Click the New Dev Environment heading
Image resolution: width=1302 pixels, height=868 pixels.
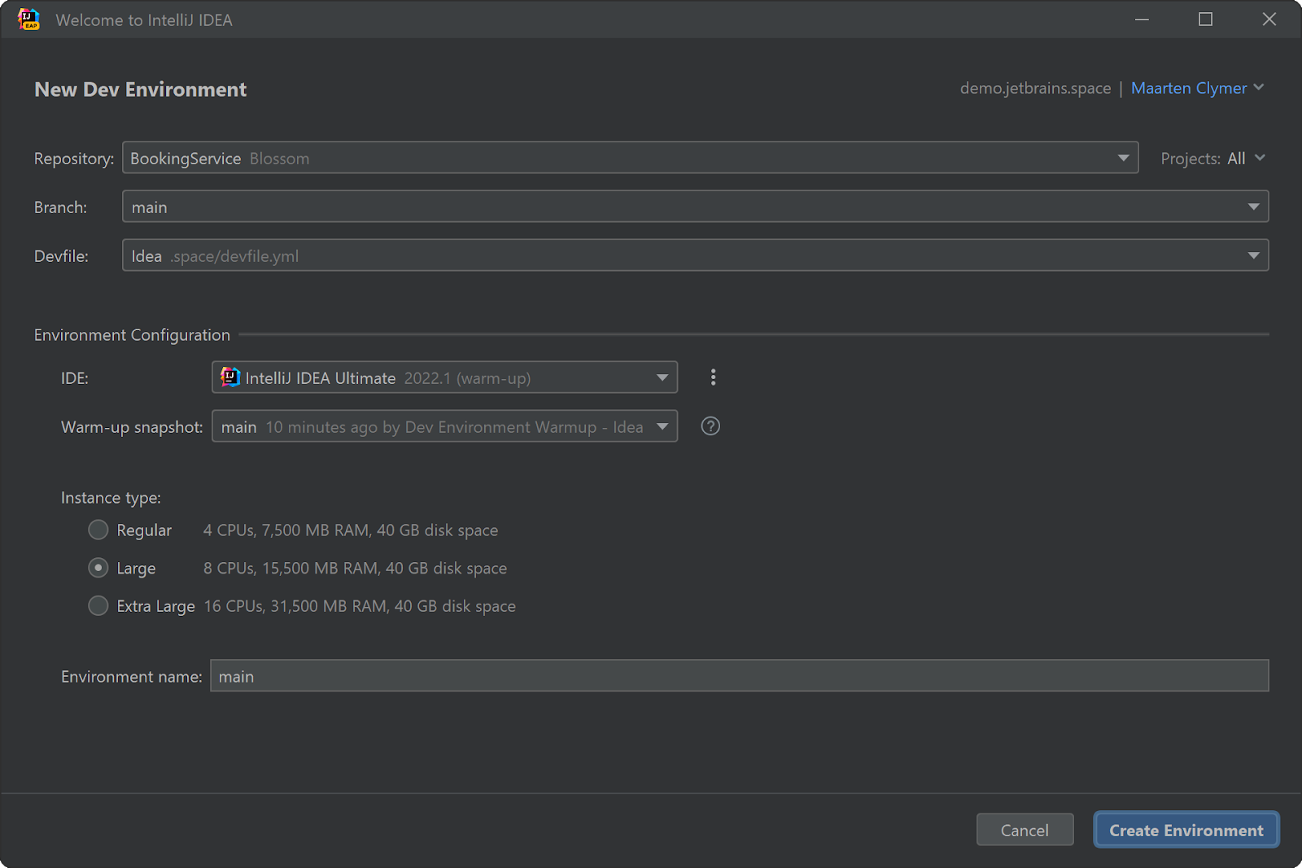click(140, 89)
